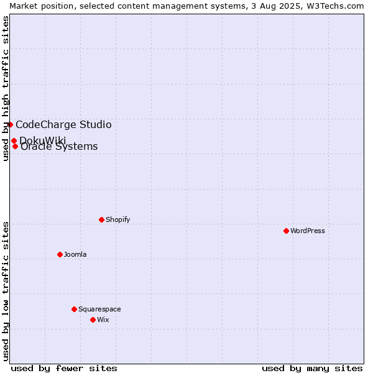Screen dimensions: 373x373
Task: Click the Joomla red data point
Action: (60, 254)
